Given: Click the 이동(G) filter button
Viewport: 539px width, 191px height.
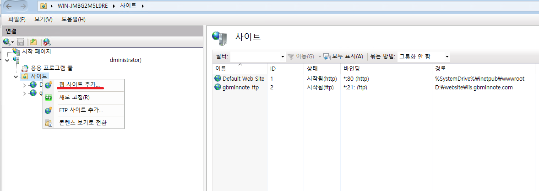Looking at the screenshot, I should coord(301,57).
